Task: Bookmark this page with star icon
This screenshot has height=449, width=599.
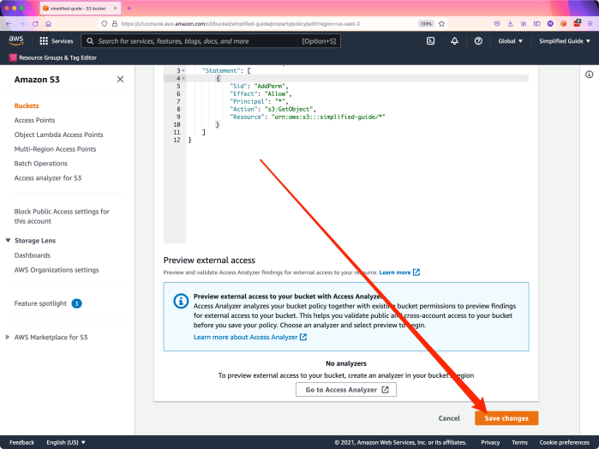Action: (441, 24)
